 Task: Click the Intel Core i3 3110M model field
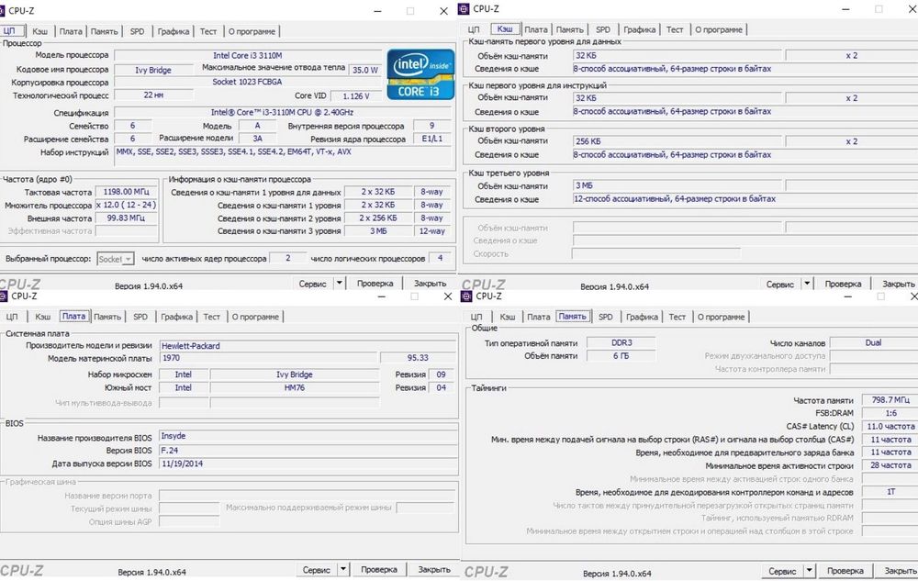[x=248, y=56]
